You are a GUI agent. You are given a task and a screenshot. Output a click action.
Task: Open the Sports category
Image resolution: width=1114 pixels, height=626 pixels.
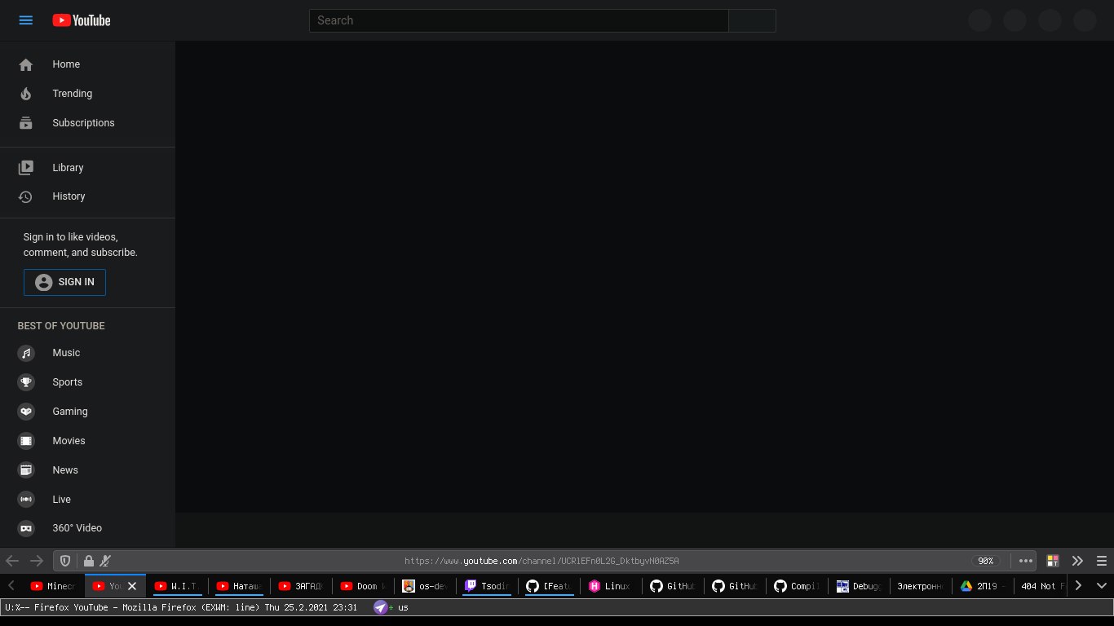click(87, 382)
